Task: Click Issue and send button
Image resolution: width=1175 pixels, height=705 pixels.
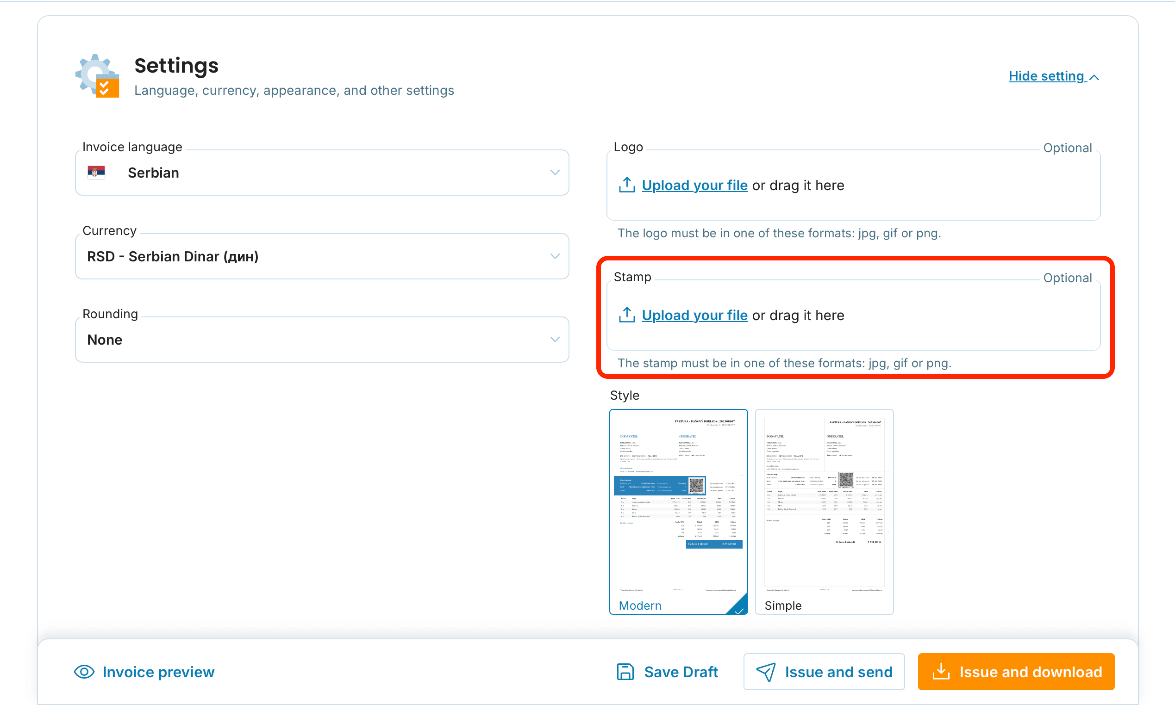Action: [824, 672]
